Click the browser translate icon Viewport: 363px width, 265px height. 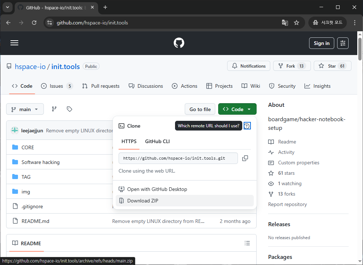[x=285, y=23]
